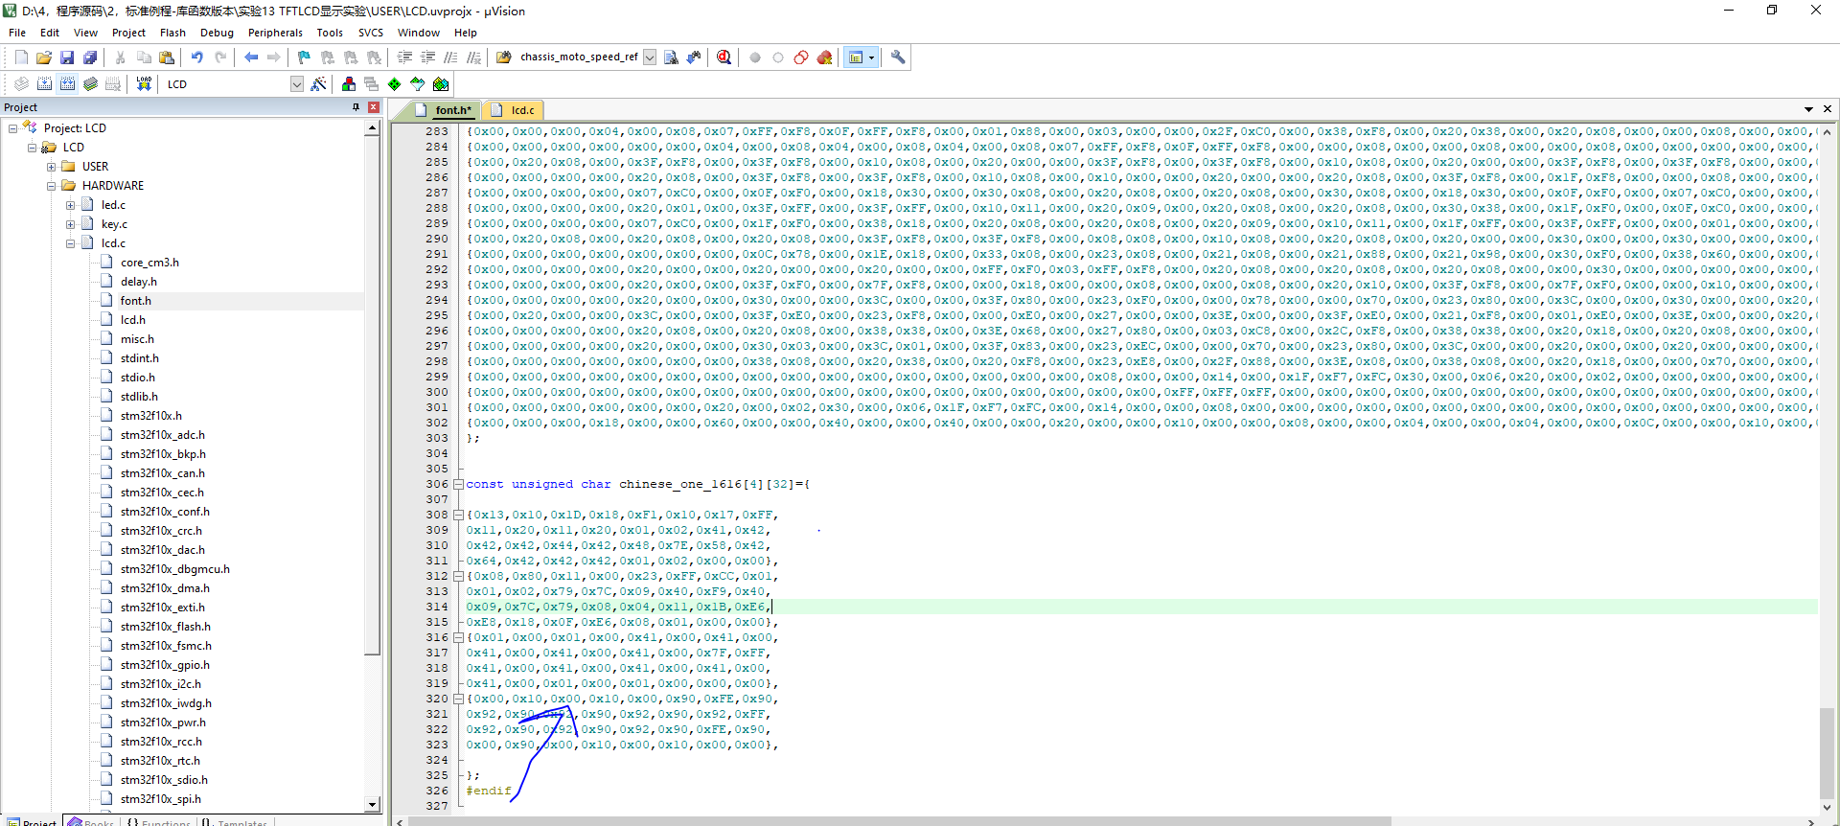Screen dimensions: 1840x826
Task: Open the editor tab list dropdown
Action: point(1808,109)
